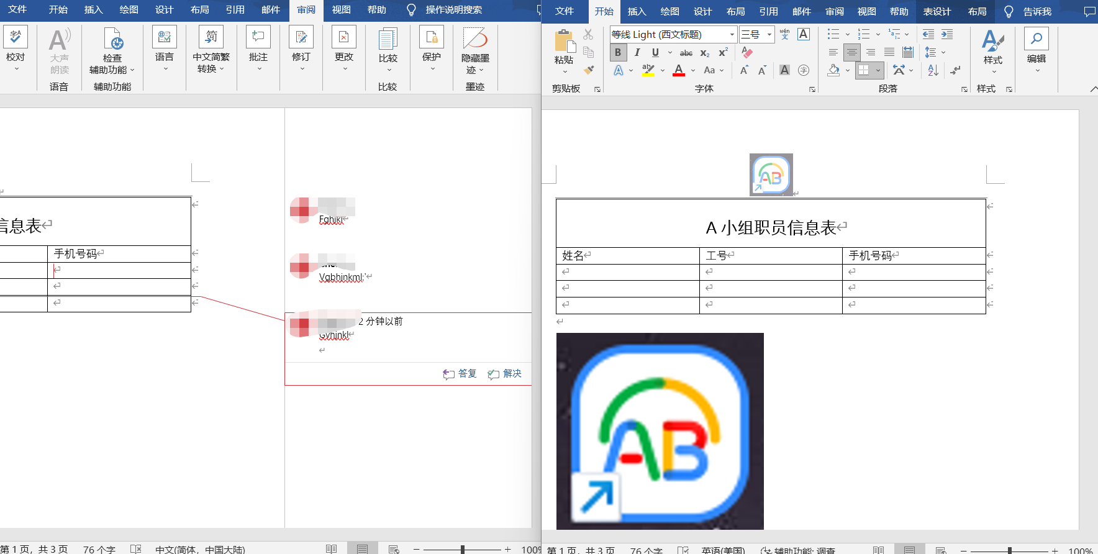Toggle center alignment in paragraph group
This screenshot has width=1098, height=554.
[x=852, y=53]
